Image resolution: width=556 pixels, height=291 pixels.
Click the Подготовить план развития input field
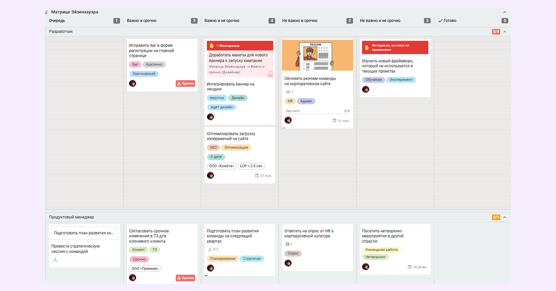click(84, 233)
